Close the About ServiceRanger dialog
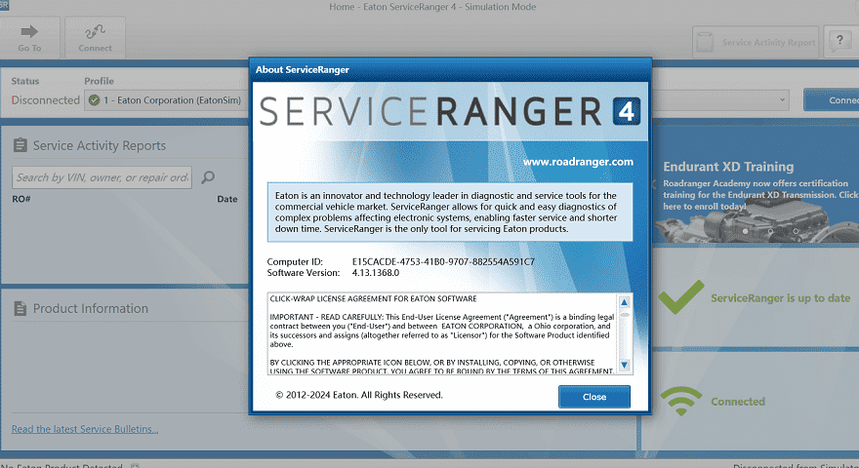 pos(593,397)
